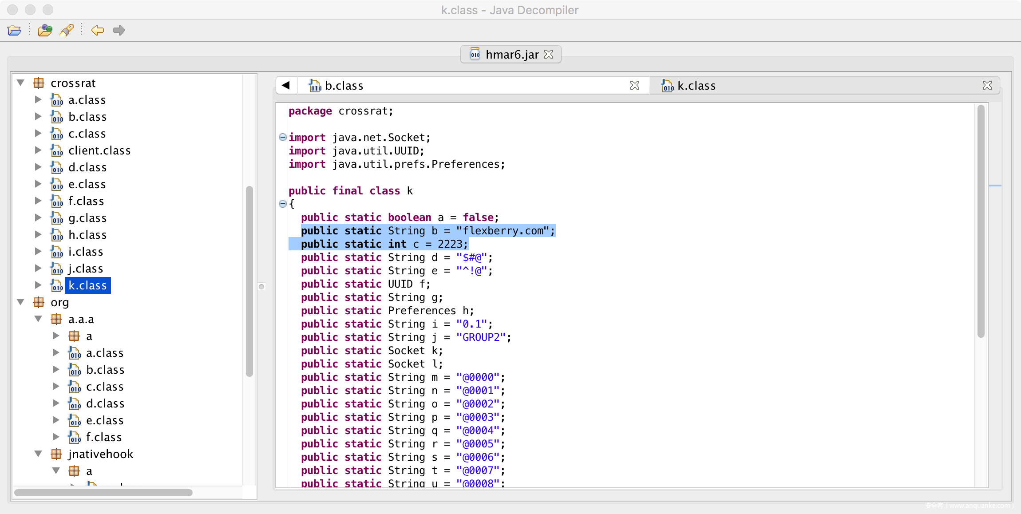Viewport: 1021px width, 514px height.
Task: Click the Back arrow toolbar icon
Action: tap(97, 30)
